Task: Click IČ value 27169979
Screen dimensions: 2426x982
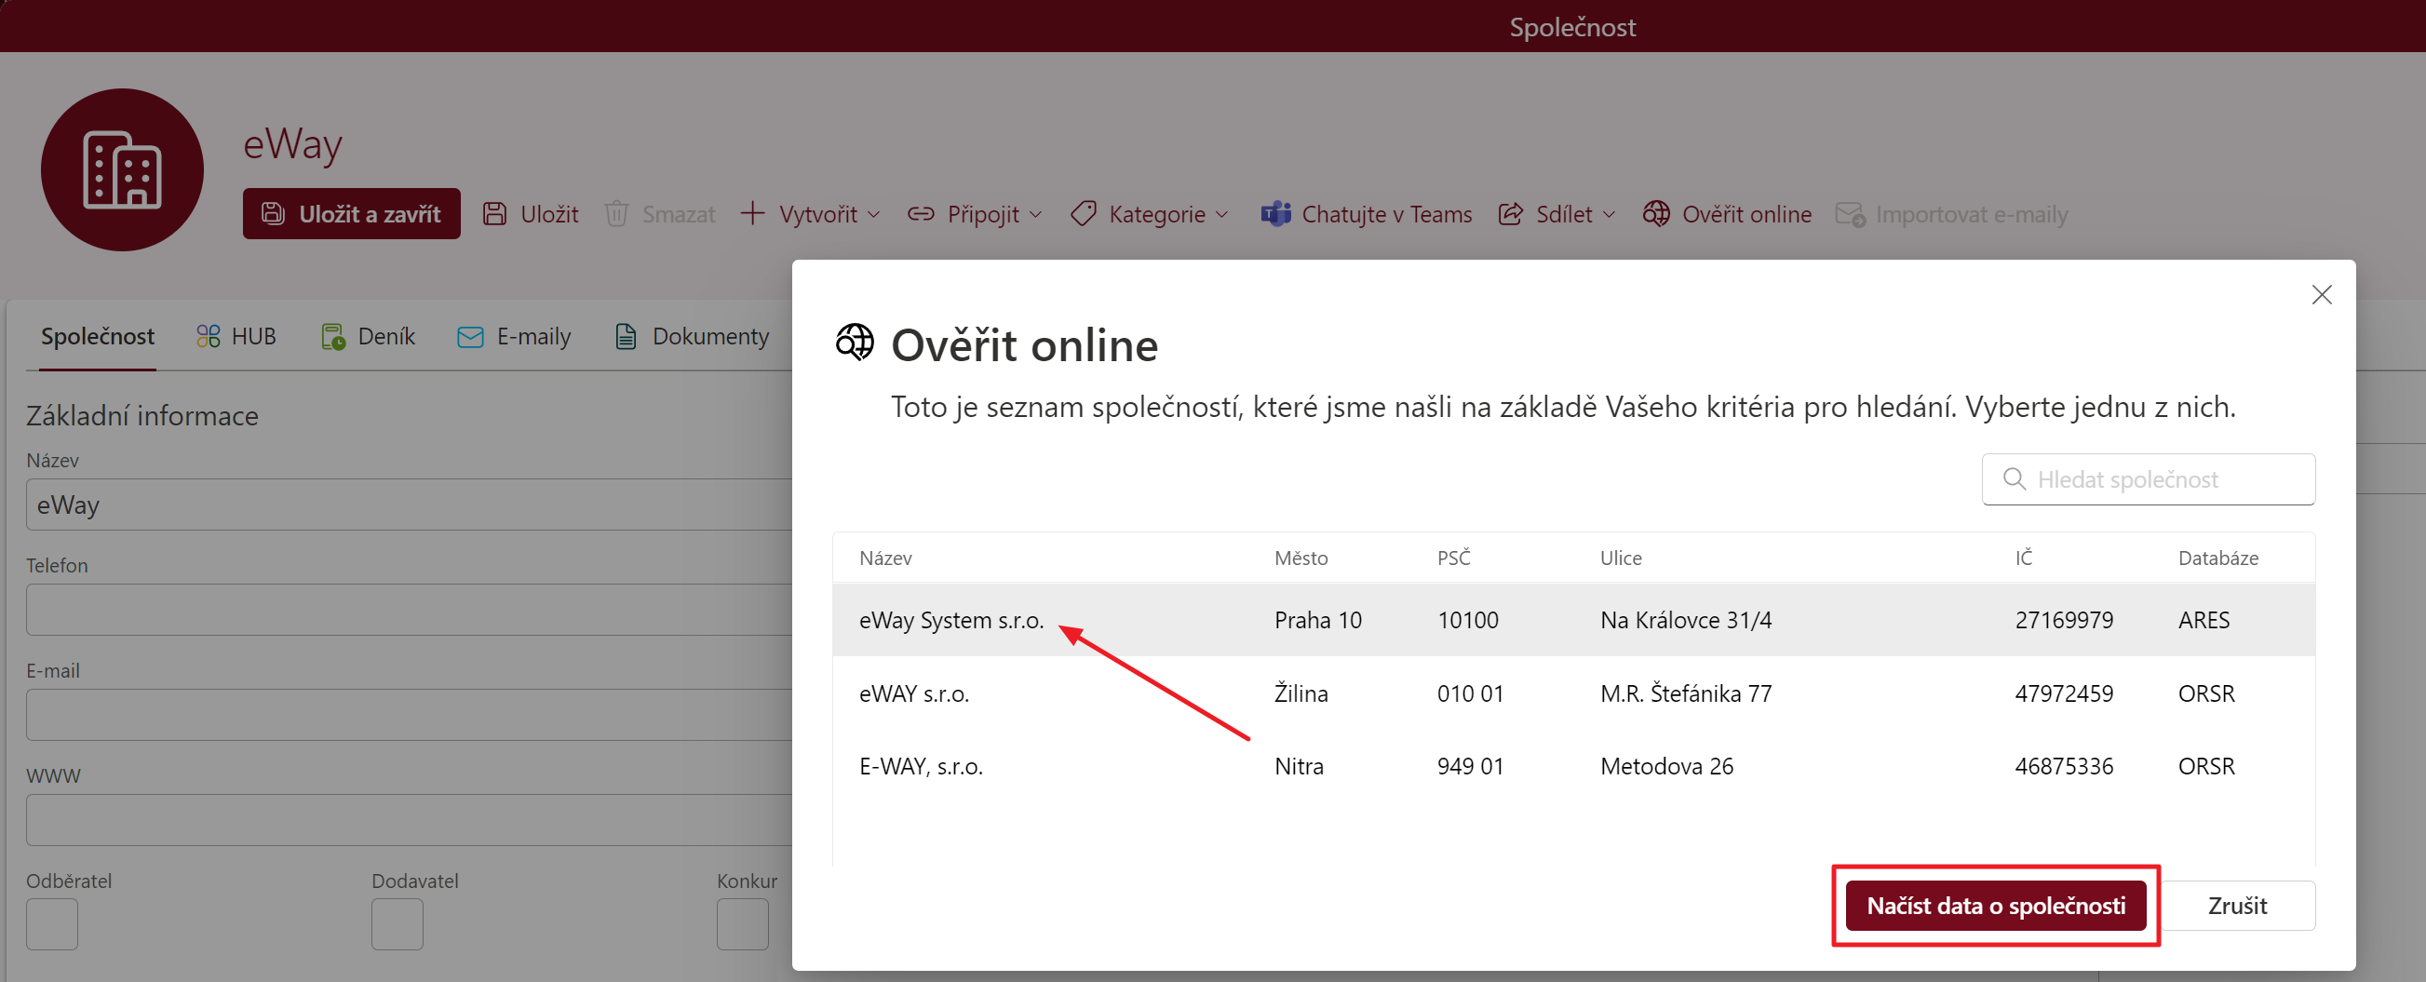Action: (x=2064, y=620)
